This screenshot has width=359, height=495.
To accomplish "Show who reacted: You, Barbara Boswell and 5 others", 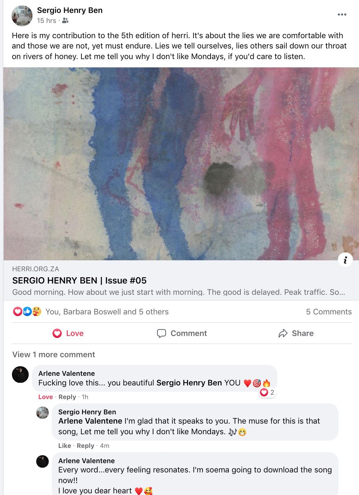I will tap(107, 312).
